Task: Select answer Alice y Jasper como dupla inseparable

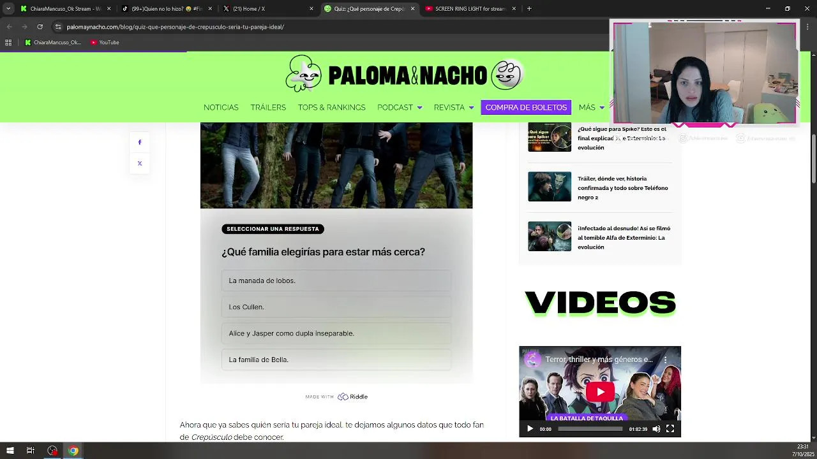Action: coord(336,333)
